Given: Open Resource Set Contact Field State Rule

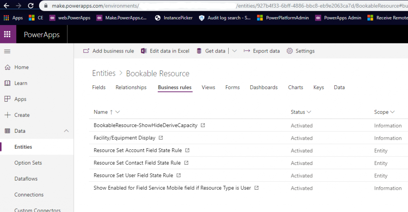Looking at the screenshot, I should [x=137, y=163].
